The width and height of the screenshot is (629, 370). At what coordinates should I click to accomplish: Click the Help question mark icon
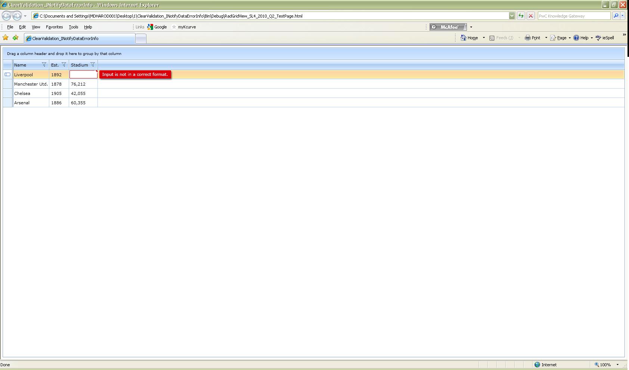[x=576, y=38]
